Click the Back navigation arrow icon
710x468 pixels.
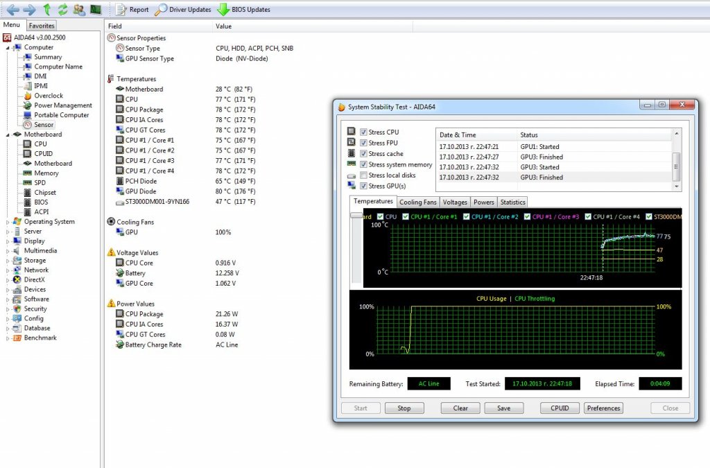[x=12, y=9]
